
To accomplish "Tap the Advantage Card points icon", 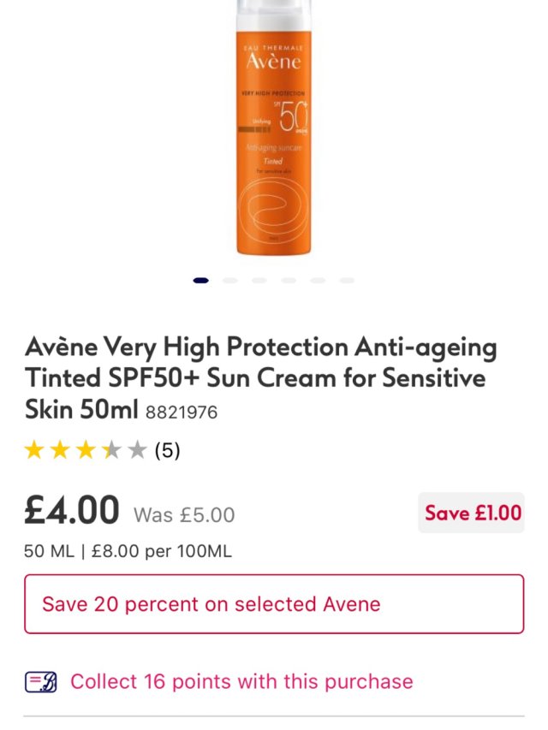I will click(41, 682).
